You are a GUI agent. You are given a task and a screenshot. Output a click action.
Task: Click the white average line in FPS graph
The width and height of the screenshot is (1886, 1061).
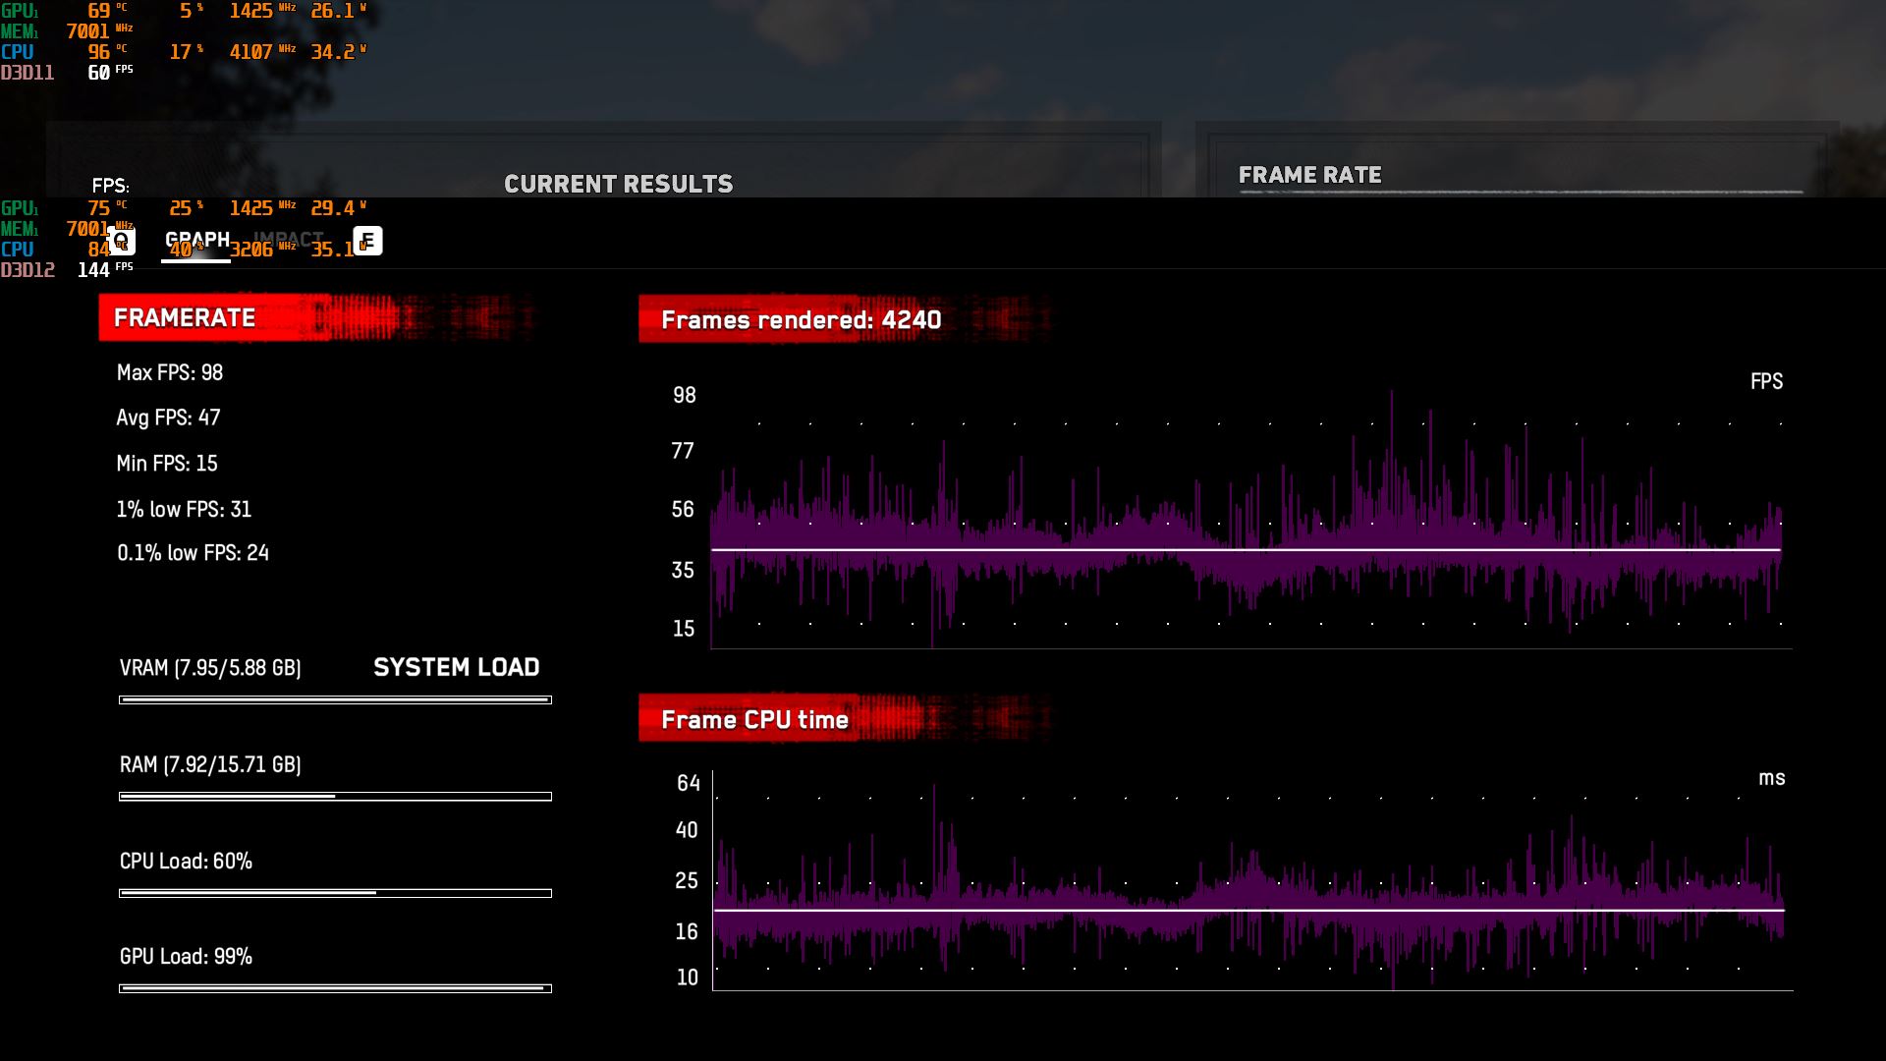[x=1246, y=550]
